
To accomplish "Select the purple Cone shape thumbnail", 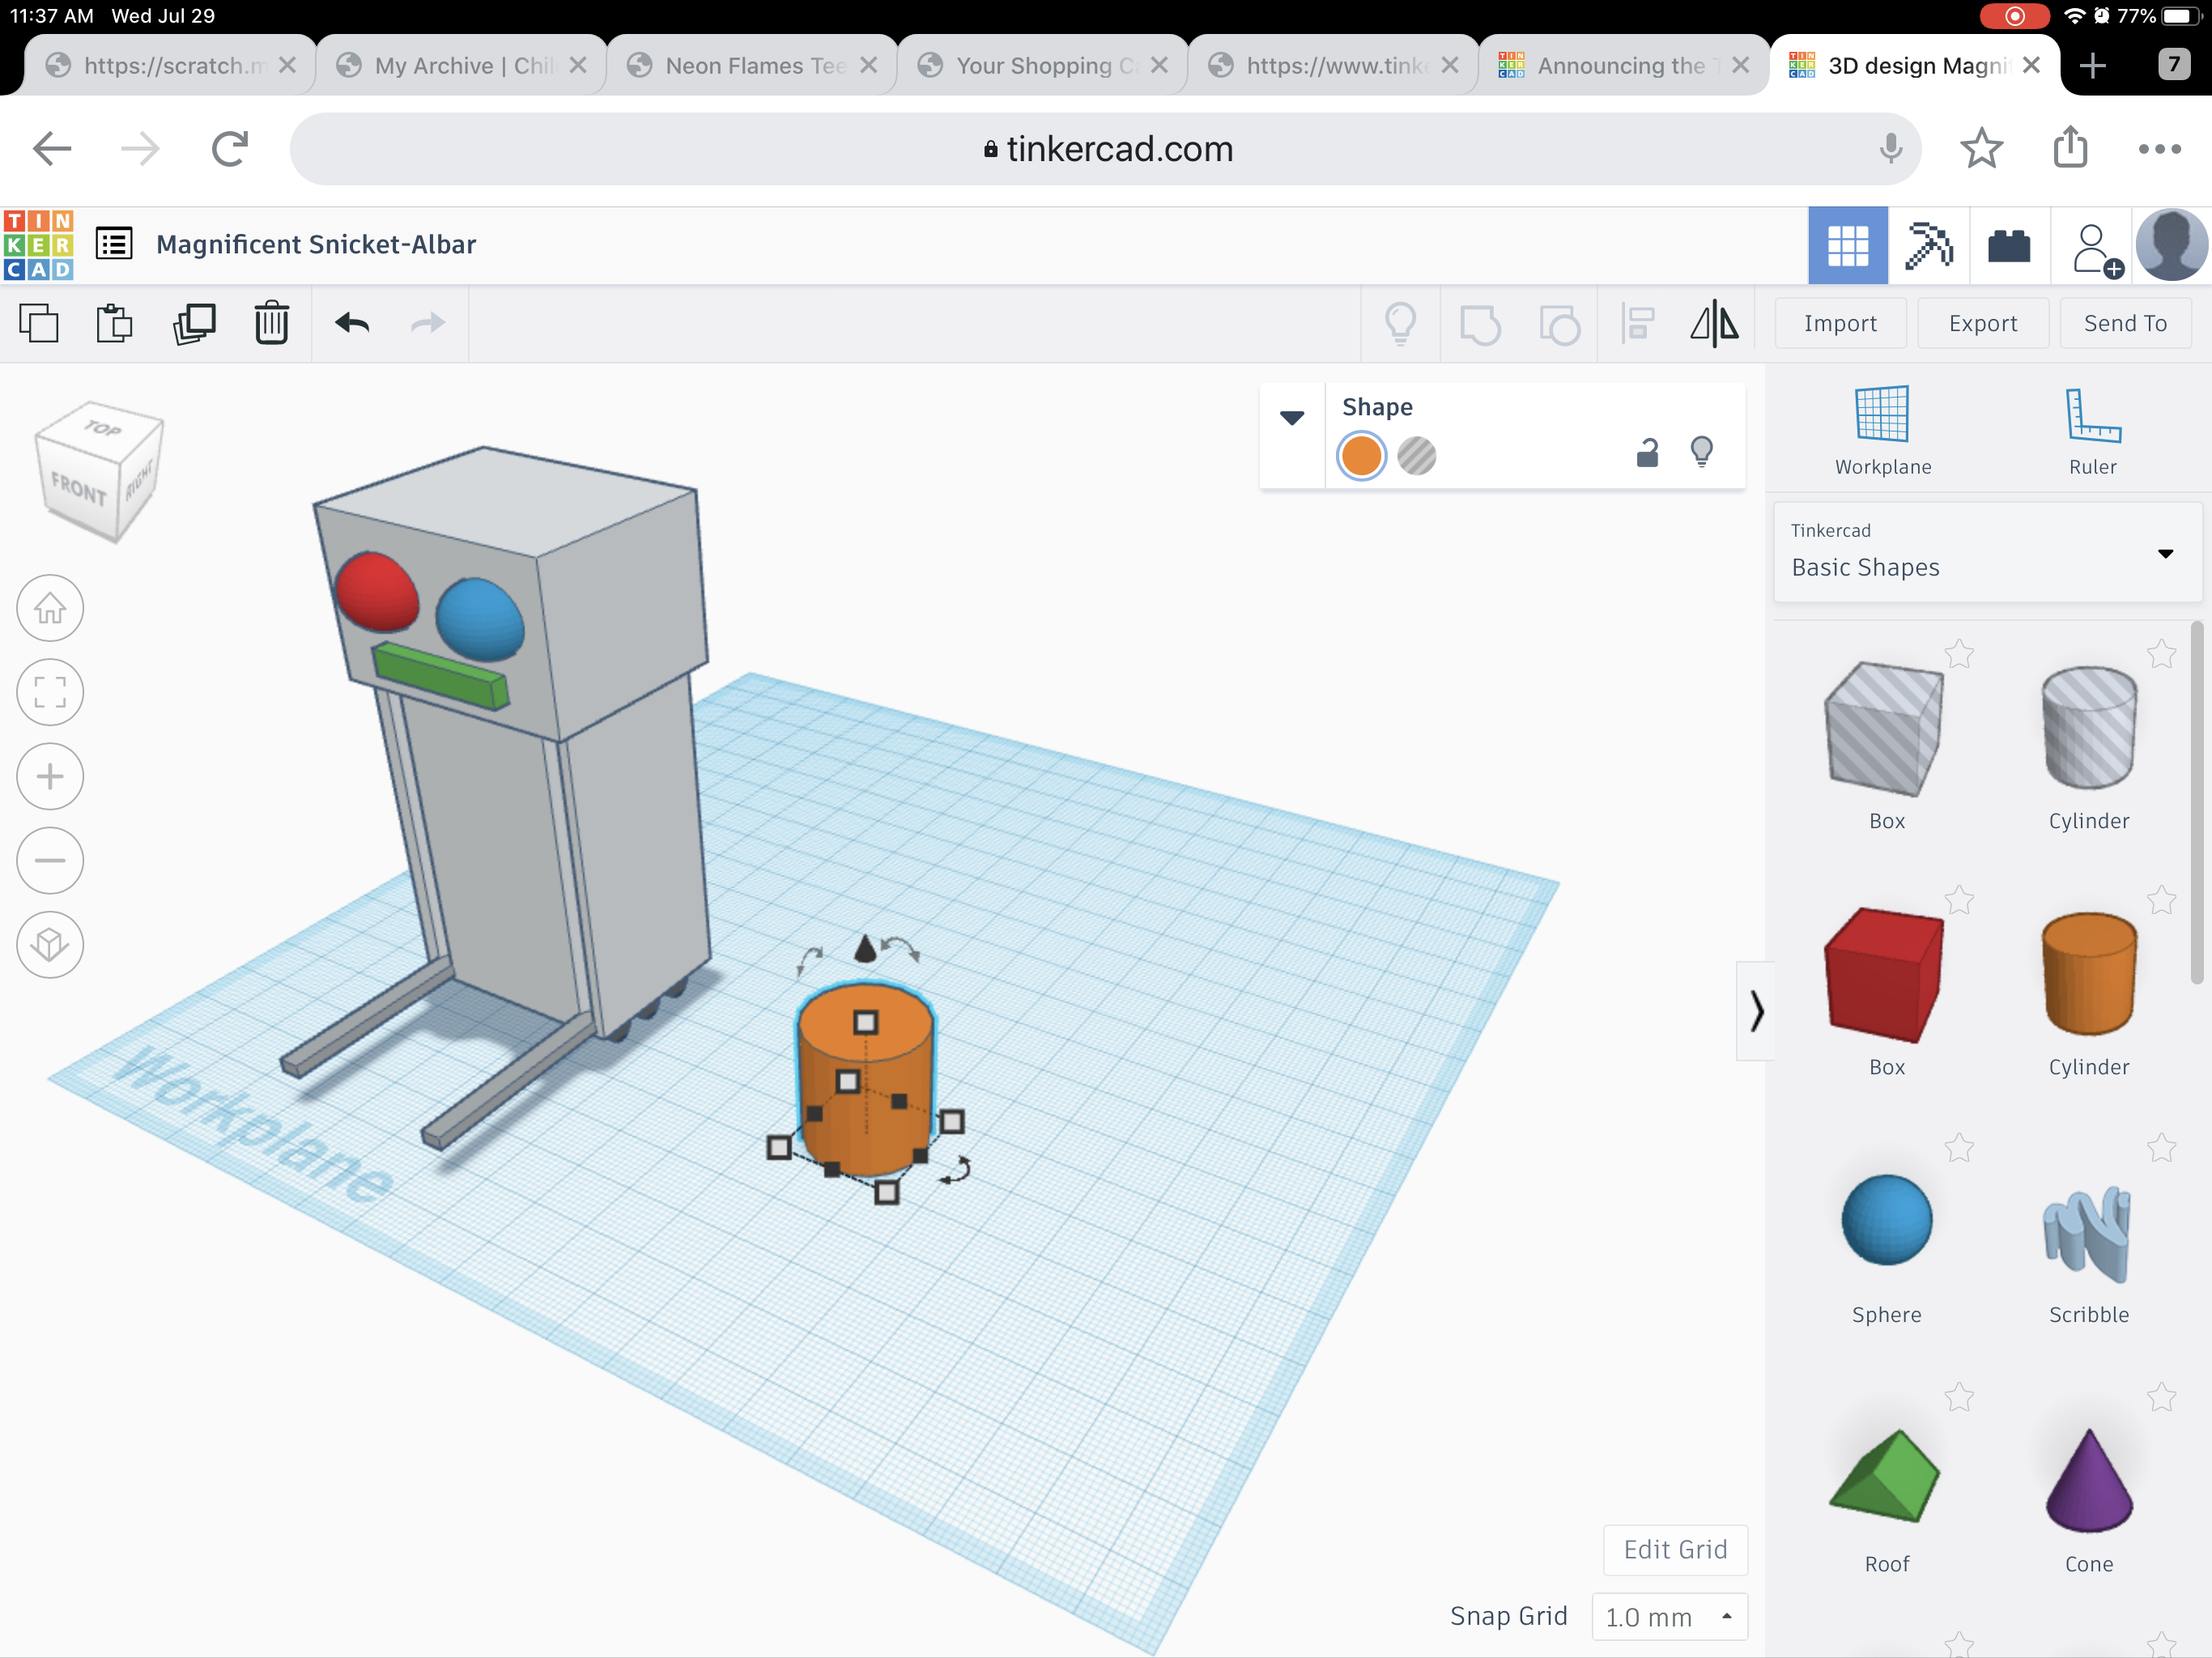I will coord(2088,1479).
